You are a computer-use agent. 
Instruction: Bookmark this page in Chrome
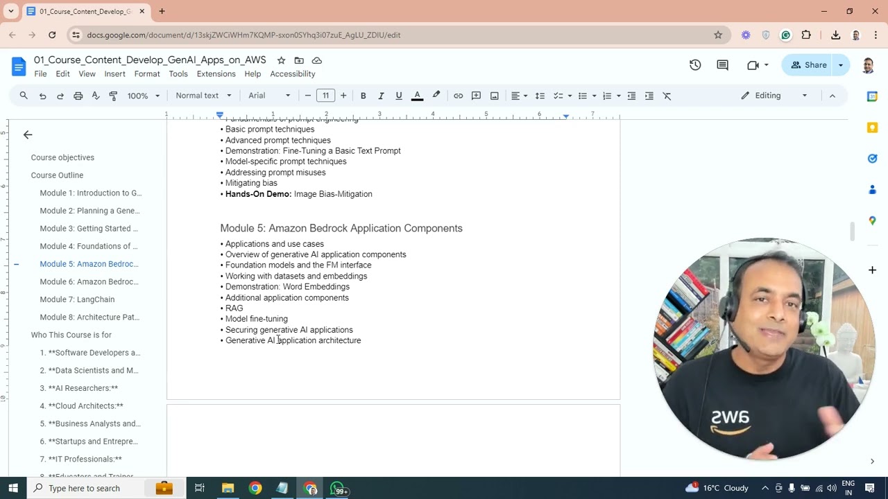(x=718, y=35)
